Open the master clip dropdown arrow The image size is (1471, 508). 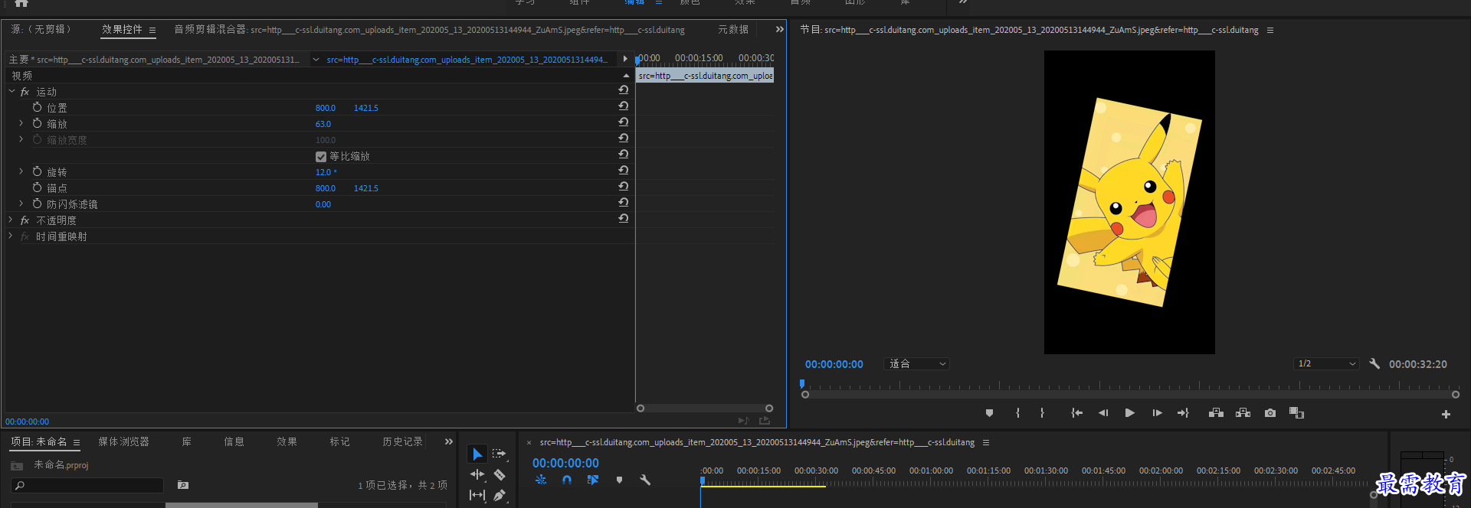point(316,60)
